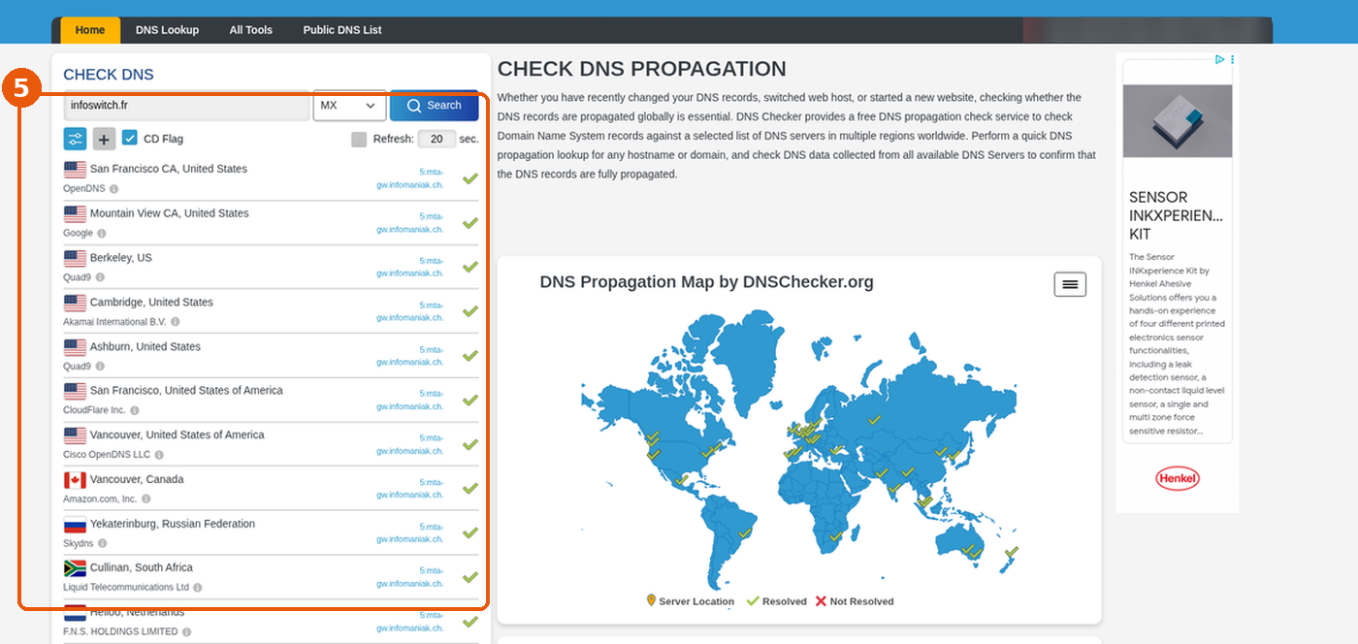Select 'San Francisco, United States of America' text
The width and height of the screenshot is (1358, 644).
pos(186,390)
